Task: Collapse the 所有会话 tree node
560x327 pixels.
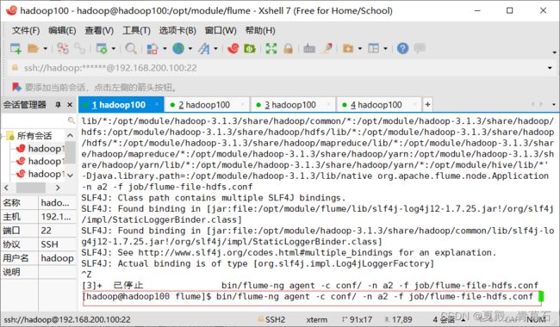Action: pyautogui.click(x=3, y=135)
